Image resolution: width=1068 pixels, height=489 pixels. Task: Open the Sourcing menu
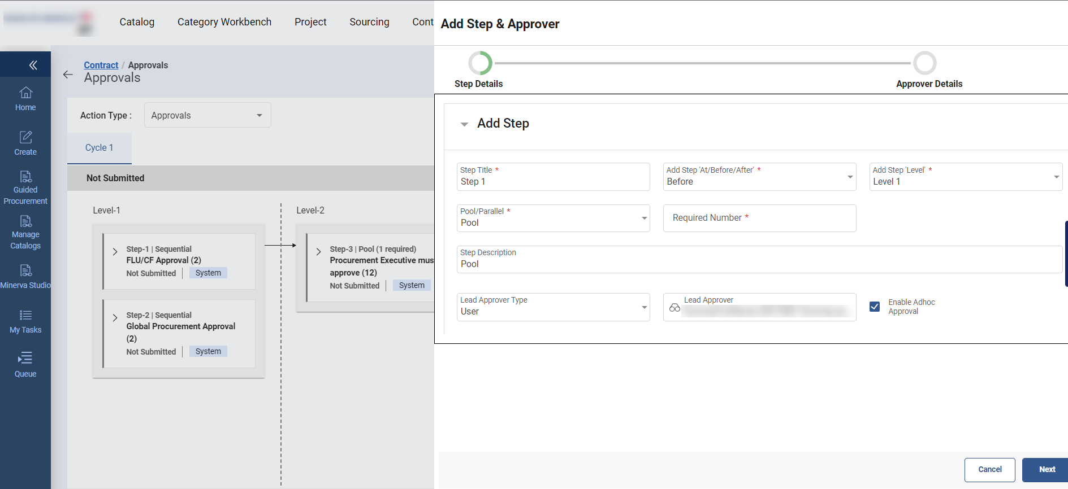point(369,22)
